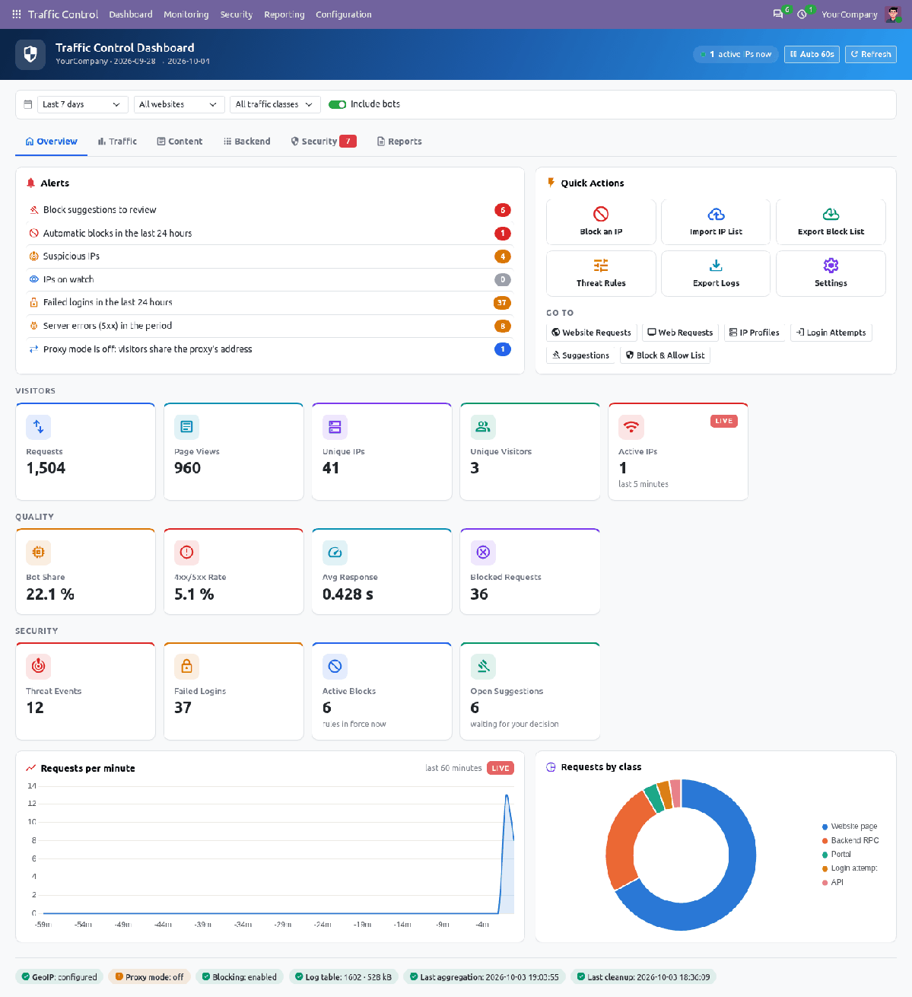Open the Monitoring menu
Image resolution: width=912 pixels, height=997 pixels.
(x=186, y=14)
